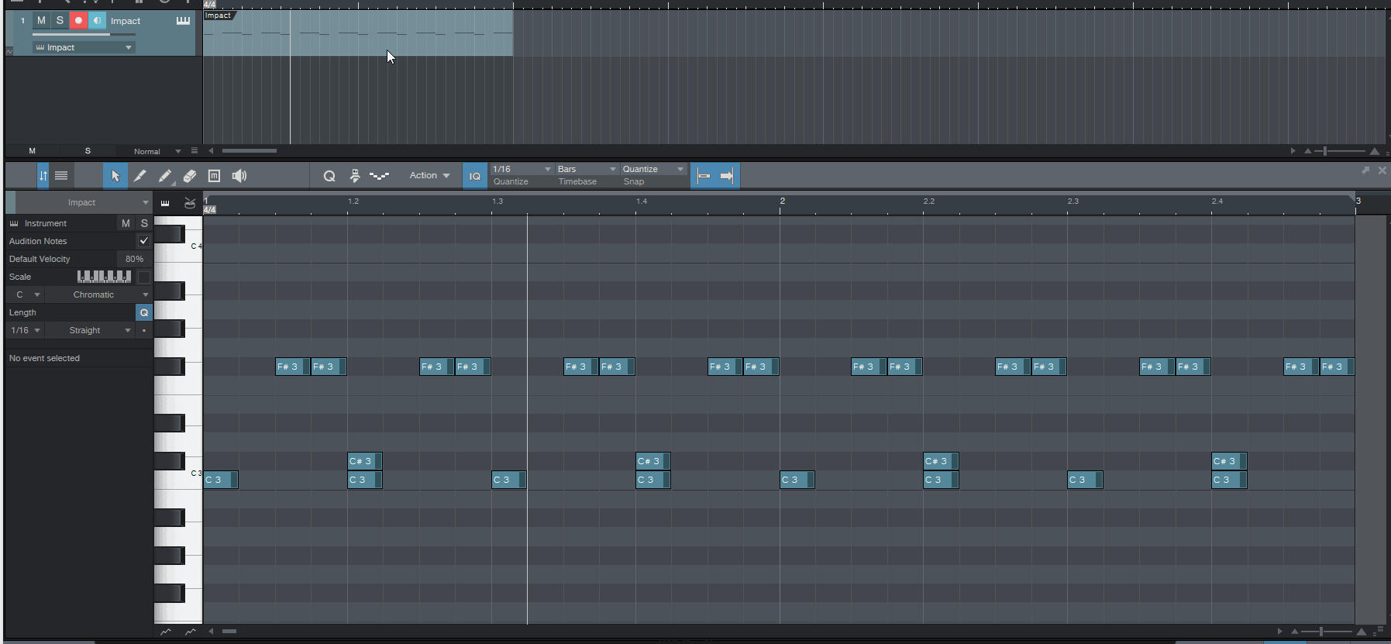This screenshot has height=644, width=1391.
Task: Select the Listen speaker tool
Action: coord(239,176)
